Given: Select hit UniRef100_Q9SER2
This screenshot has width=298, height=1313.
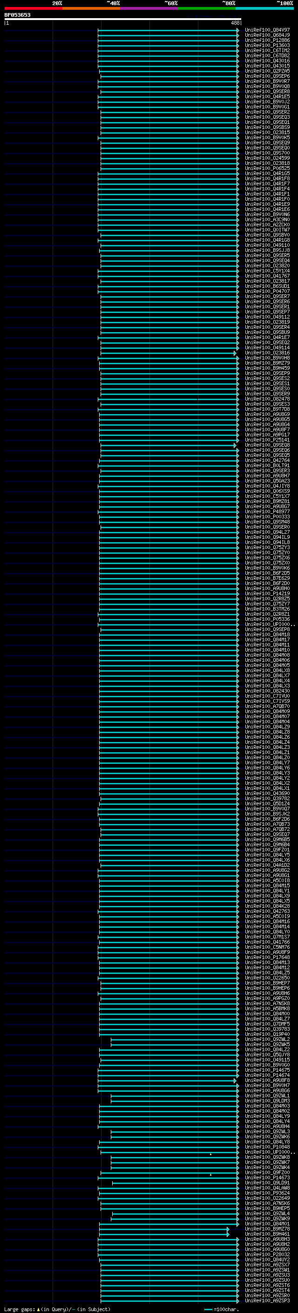Looking at the screenshot, I should point(267,112).
